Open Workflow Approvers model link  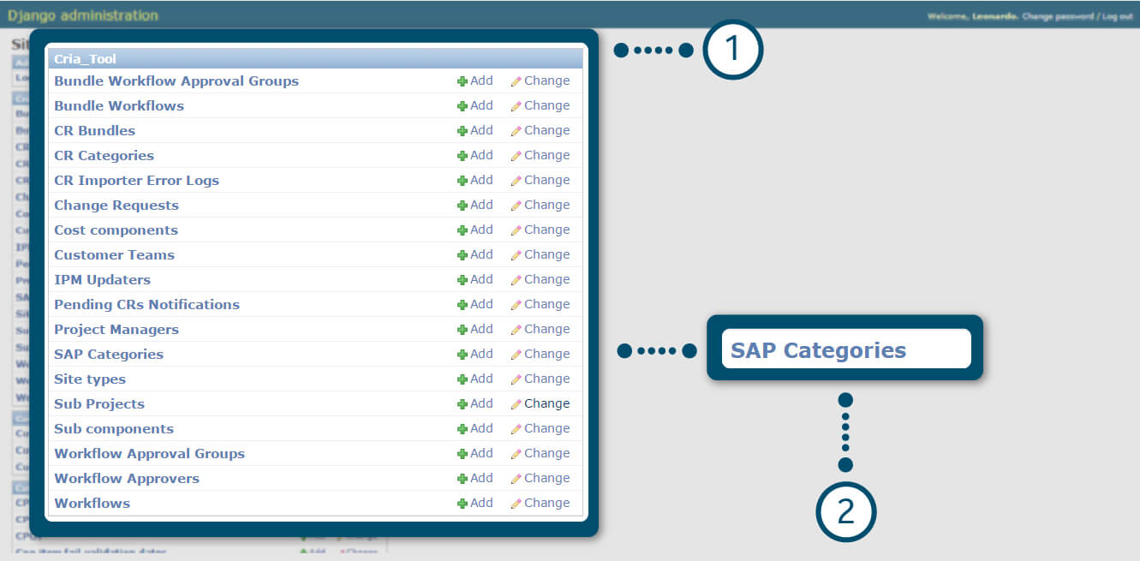(x=127, y=479)
